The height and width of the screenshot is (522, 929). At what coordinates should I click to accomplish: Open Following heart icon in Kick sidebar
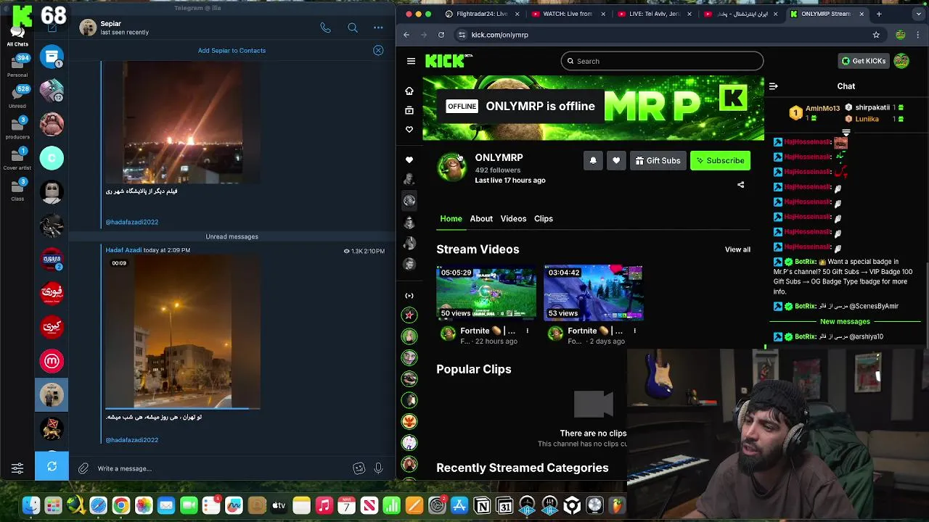point(409,129)
